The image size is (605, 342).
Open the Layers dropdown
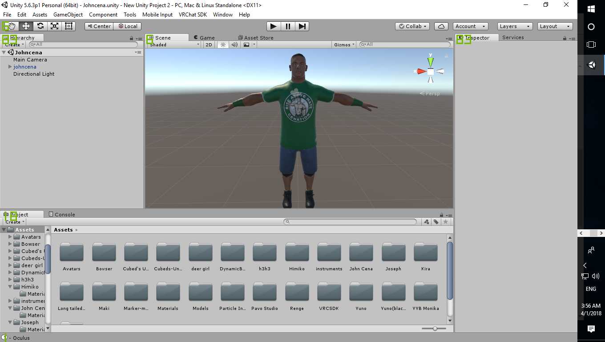coord(514,26)
